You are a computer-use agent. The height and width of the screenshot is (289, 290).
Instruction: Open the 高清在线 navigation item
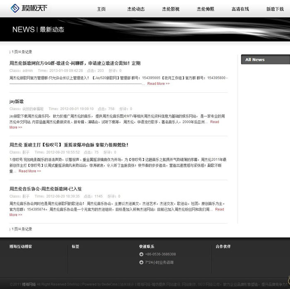click(x=240, y=9)
